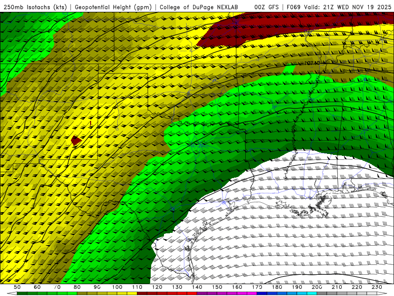The image size is (394, 296).
Task: Click the '80' value on the color scale
Action: (77, 287)
